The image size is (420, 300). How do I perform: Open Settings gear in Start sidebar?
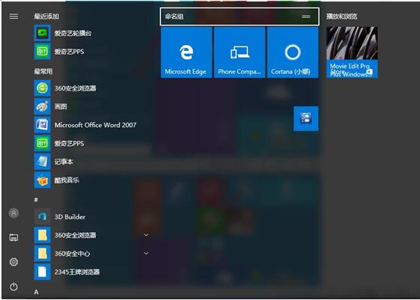click(13, 262)
